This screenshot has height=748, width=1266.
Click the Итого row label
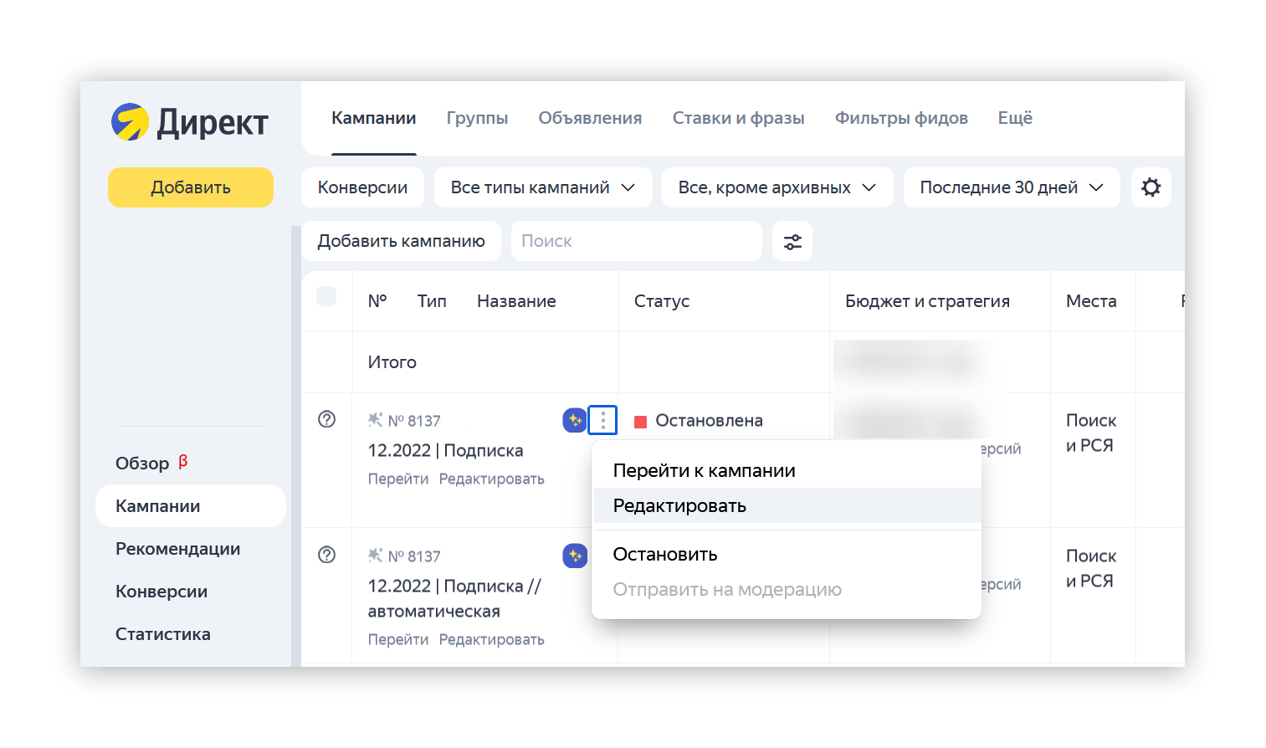click(392, 362)
